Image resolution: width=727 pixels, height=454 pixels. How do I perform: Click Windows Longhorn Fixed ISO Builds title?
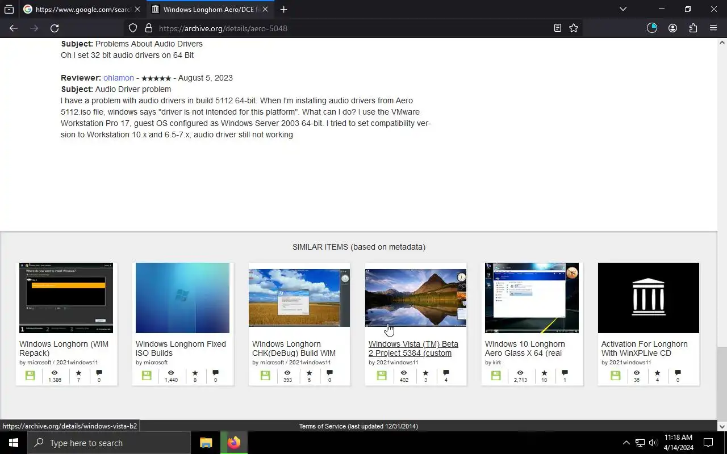(x=181, y=348)
